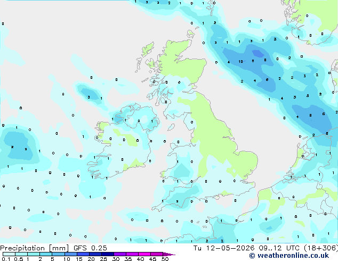Select the 2–5 mm legend color swatch

[46, 254]
